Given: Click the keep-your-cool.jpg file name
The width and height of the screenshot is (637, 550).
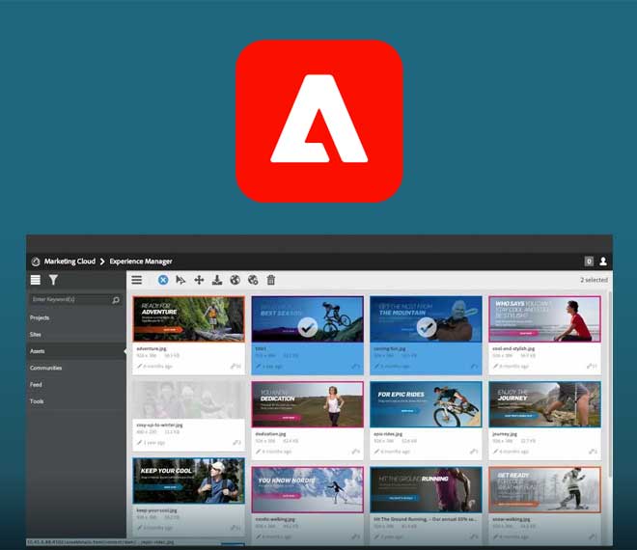Looking at the screenshot, I should point(156,510).
